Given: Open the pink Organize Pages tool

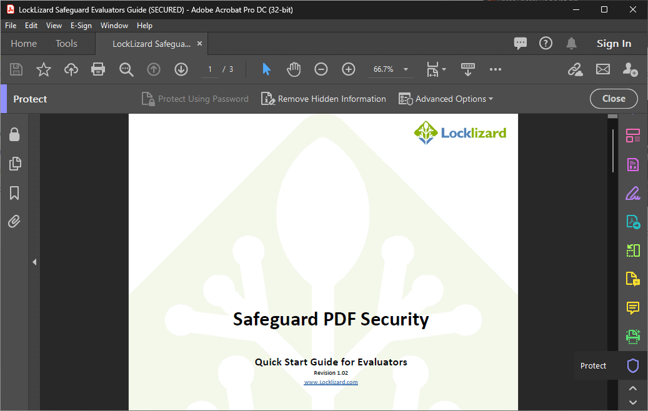Looking at the screenshot, I should pos(633,136).
